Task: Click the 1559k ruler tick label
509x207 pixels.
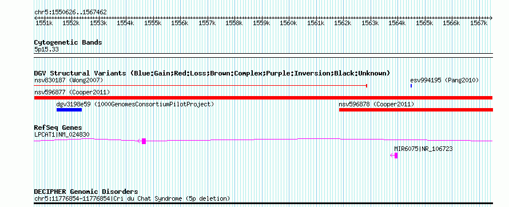Action: [x=261, y=23]
